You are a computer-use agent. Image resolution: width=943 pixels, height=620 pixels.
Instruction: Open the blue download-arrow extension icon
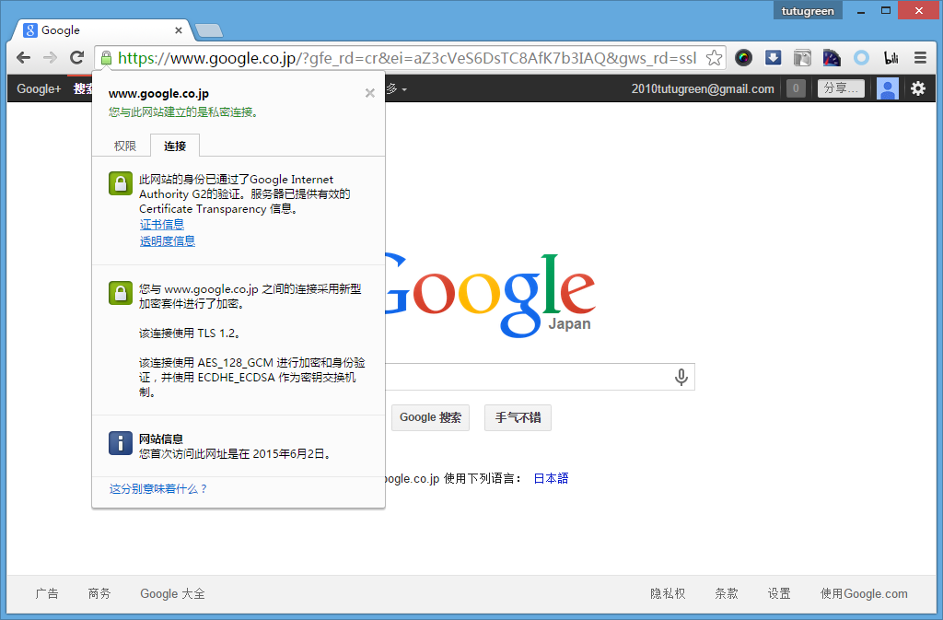point(774,58)
